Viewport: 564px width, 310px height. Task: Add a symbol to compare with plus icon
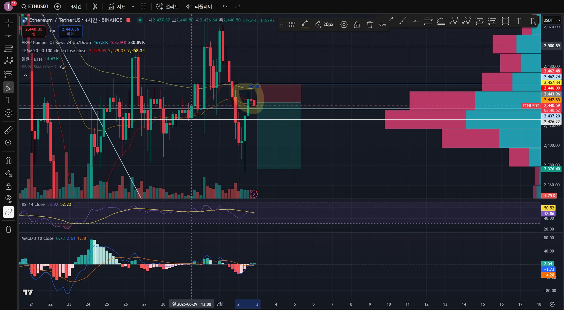[58, 6]
